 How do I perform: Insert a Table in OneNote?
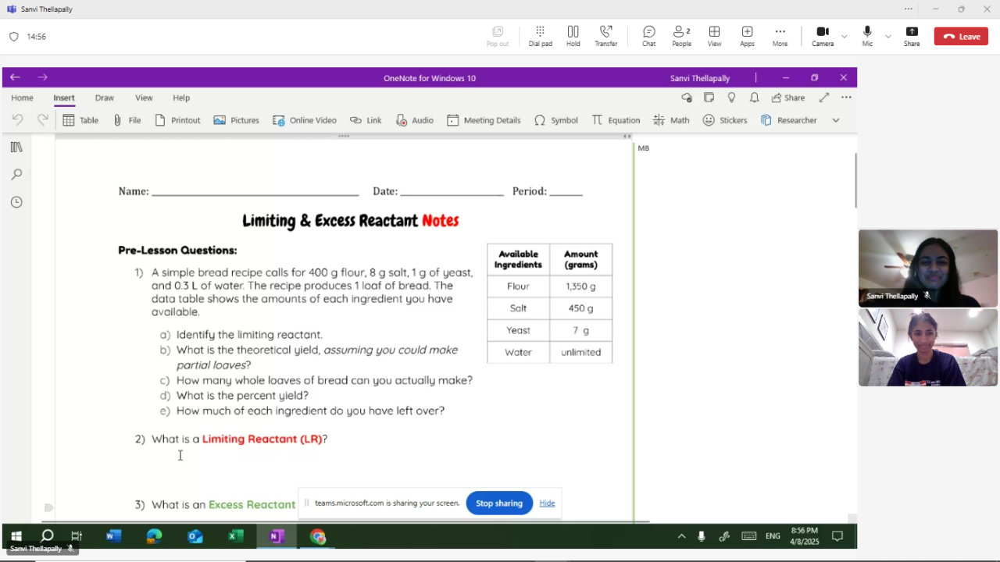coord(80,120)
